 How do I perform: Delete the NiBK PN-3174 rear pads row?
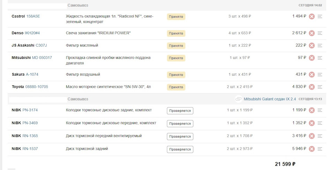312,110
